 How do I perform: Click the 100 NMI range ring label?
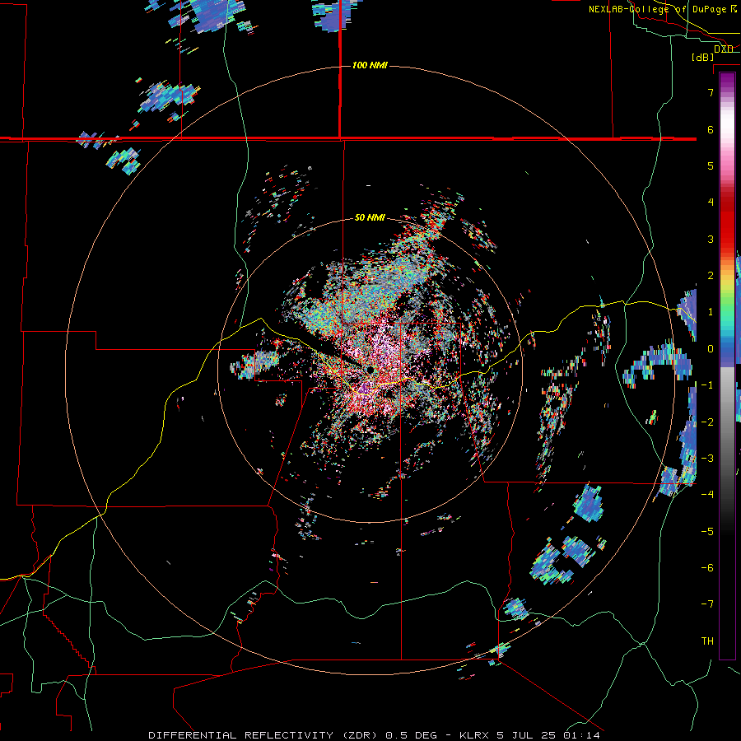pos(370,65)
